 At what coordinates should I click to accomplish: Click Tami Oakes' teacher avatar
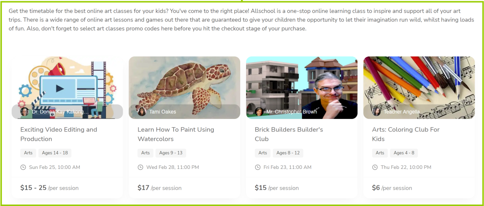tap(142, 112)
